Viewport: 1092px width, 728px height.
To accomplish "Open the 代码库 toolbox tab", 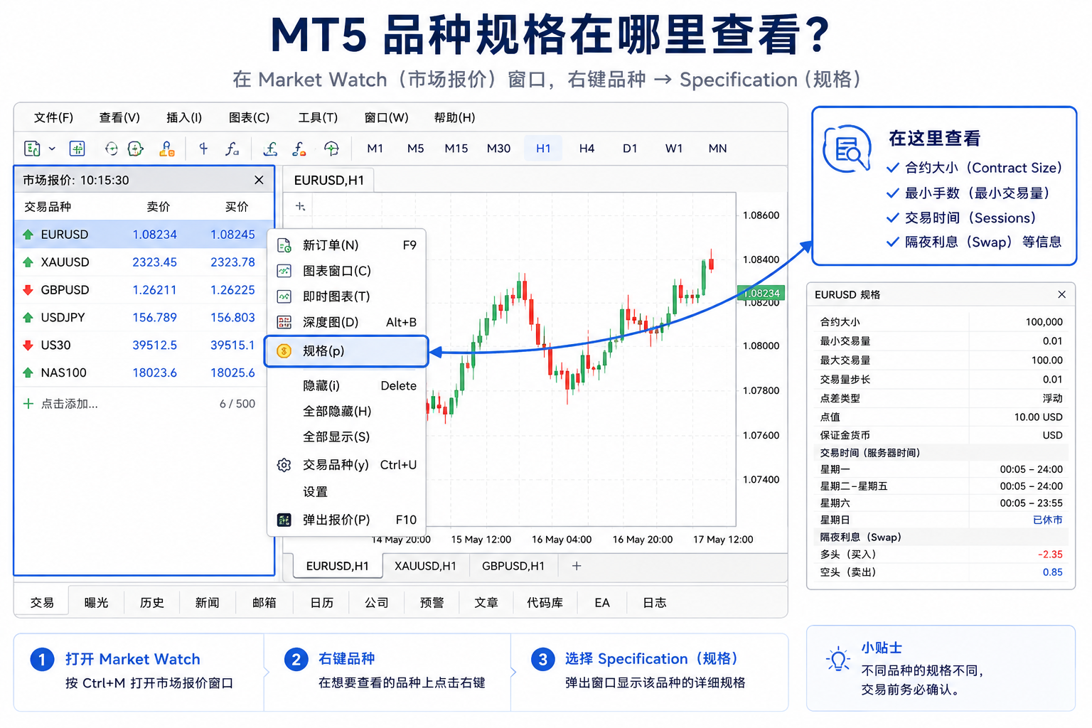I will tap(545, 603).
